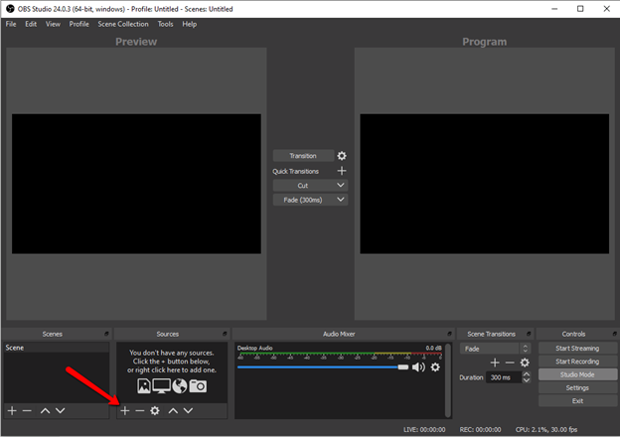Click Start Streaming
This screenshot has width=620, height=437.
pyautogui.click(x=577, y=348)
